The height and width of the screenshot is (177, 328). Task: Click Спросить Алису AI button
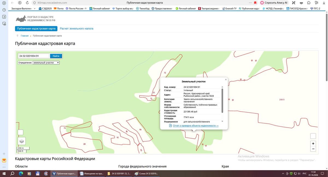274,3
